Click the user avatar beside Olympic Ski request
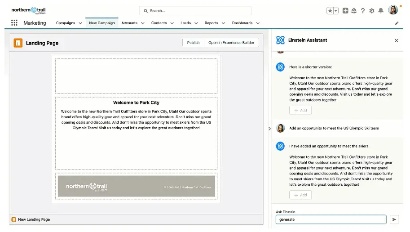 coord(281,128)
